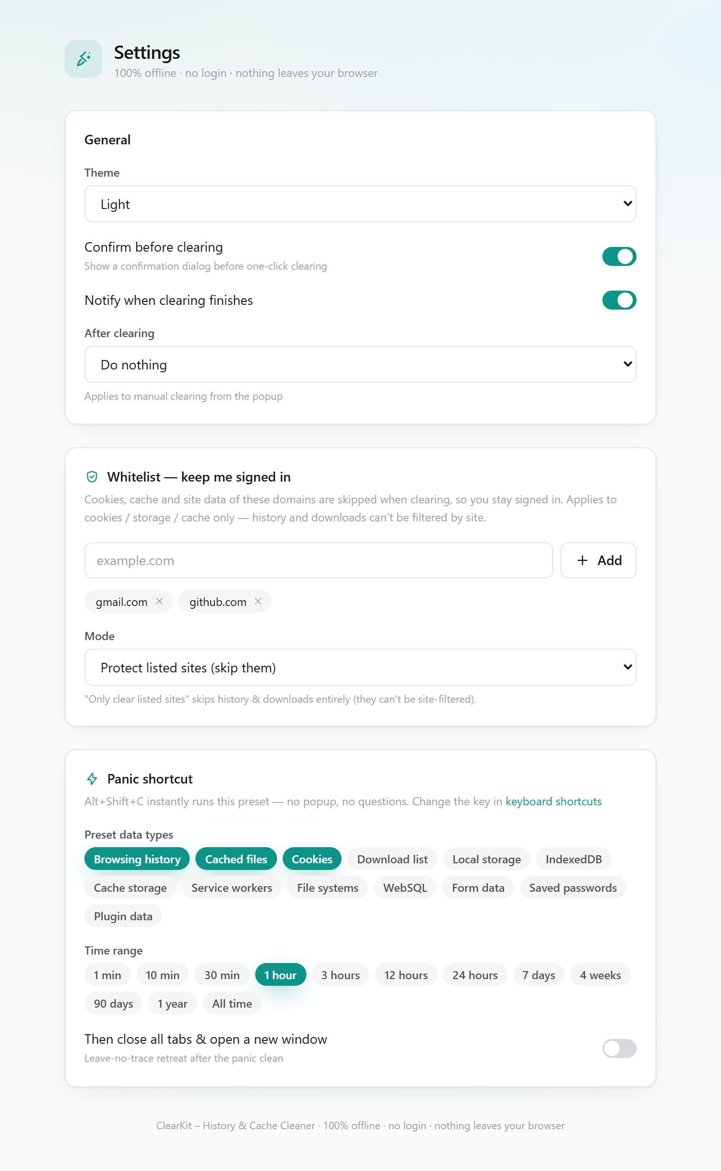Select the Saved passwords data type
The width and height of the screenshot is (721, 1171).
pos(573,888)
